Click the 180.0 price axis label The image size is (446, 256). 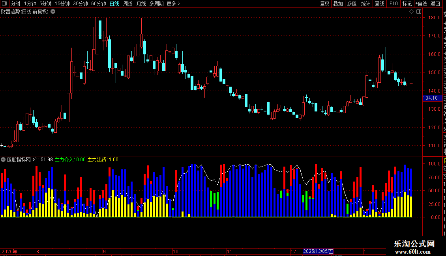434,18
